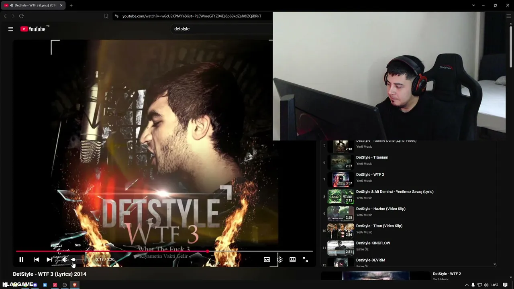Play 'DetStyle - Titanium' from the playlist
Image resolution: width=514 pixels, height=289 pixels.
pyautogui.click(x=372, y=157)
